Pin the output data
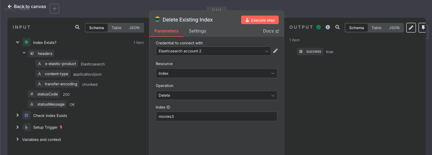 pyautogui.click(x=423, y=27)
